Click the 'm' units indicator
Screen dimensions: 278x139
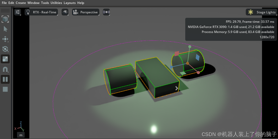pyautogui.click(x=21, y=135)
